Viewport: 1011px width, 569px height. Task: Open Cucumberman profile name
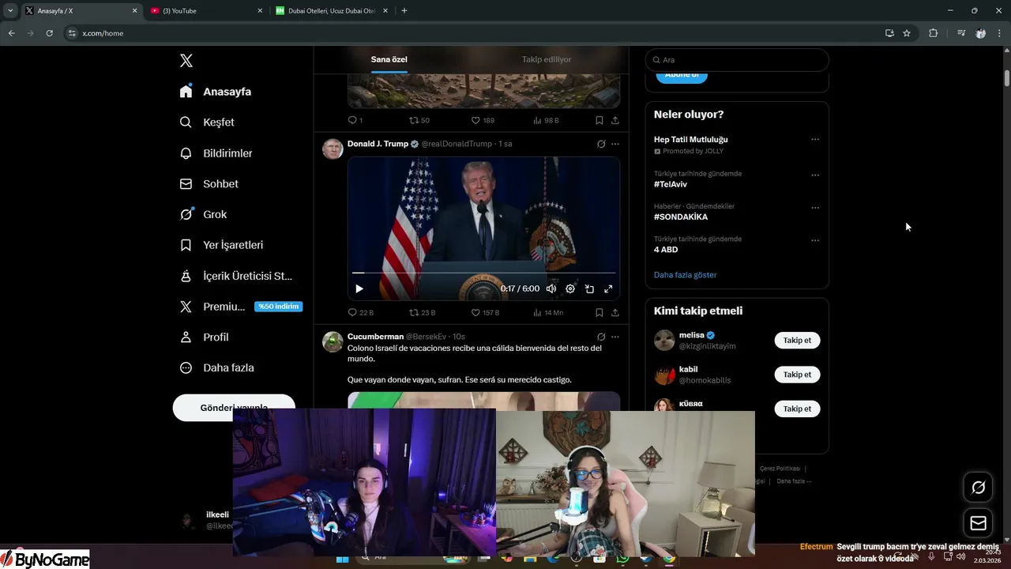tap(375, 337)
